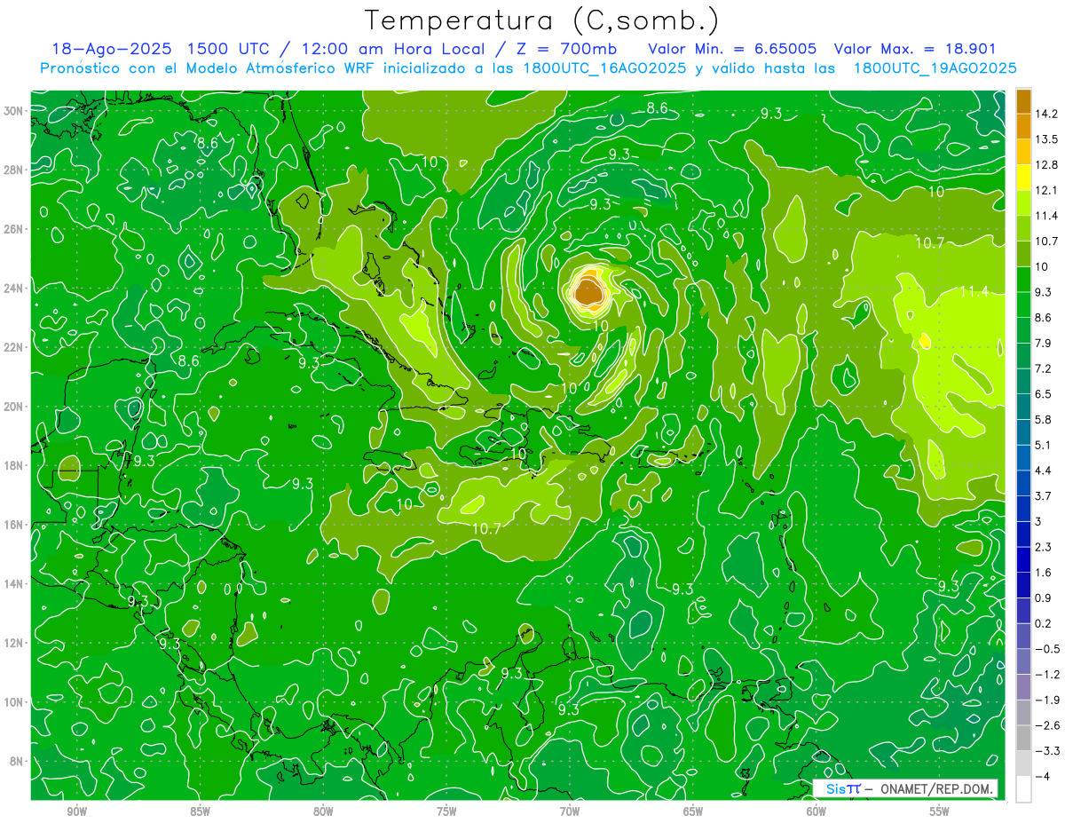This screenshot has height=823, width=1065.
Task: Click the 60W longitude axis label
Action: point(816,812)
